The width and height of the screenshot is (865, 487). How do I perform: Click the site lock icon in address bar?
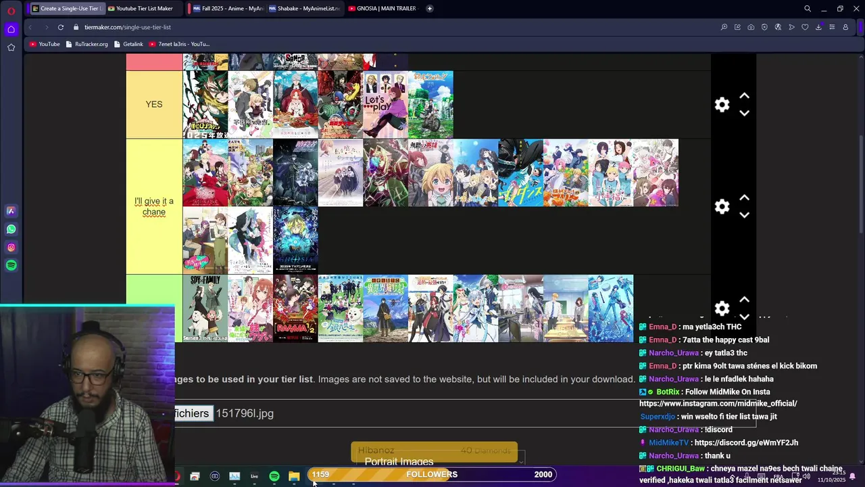(76, 27)
